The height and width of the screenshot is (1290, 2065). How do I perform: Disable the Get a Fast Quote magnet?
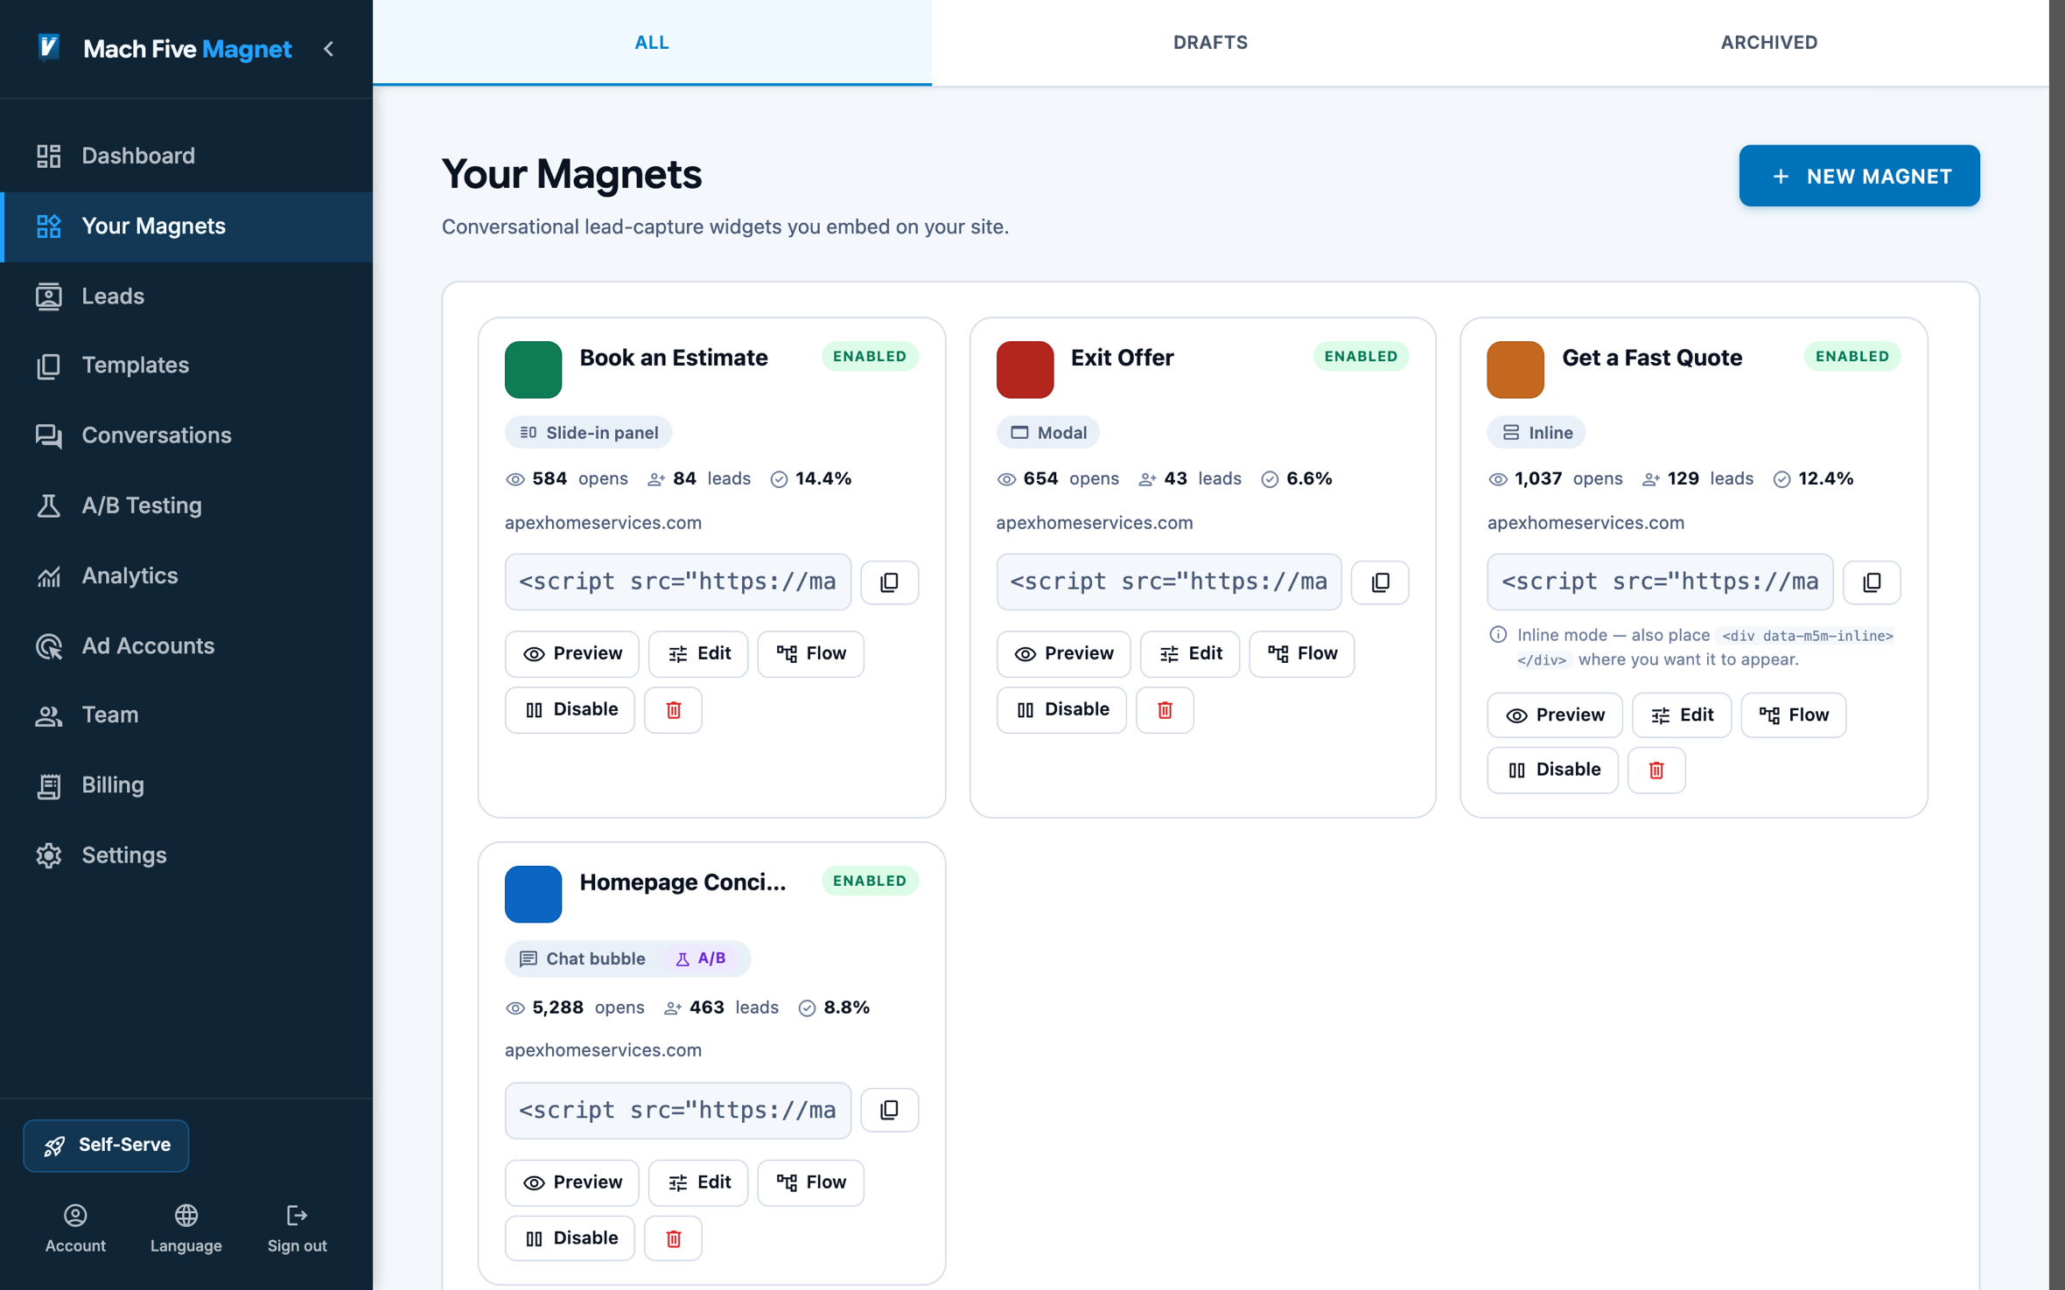tap(1553, 771)
